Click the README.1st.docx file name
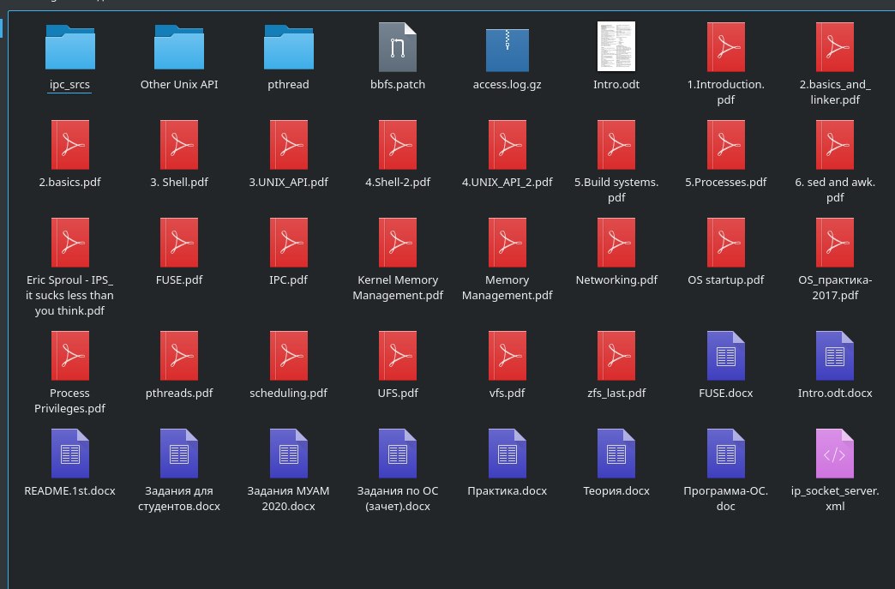895x589 pixels. [69, 490]
